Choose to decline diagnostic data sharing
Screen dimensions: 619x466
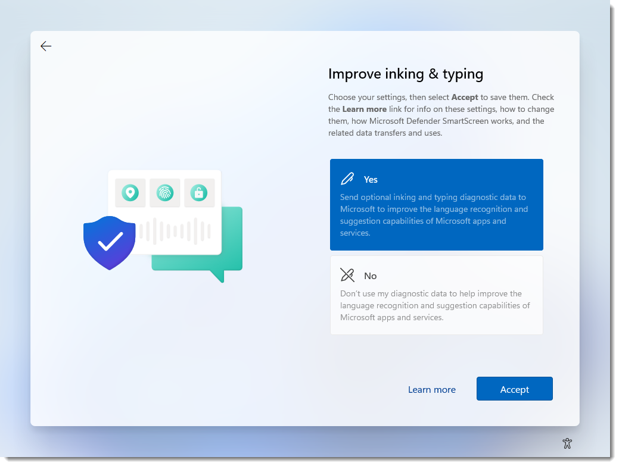click(437, 295)
